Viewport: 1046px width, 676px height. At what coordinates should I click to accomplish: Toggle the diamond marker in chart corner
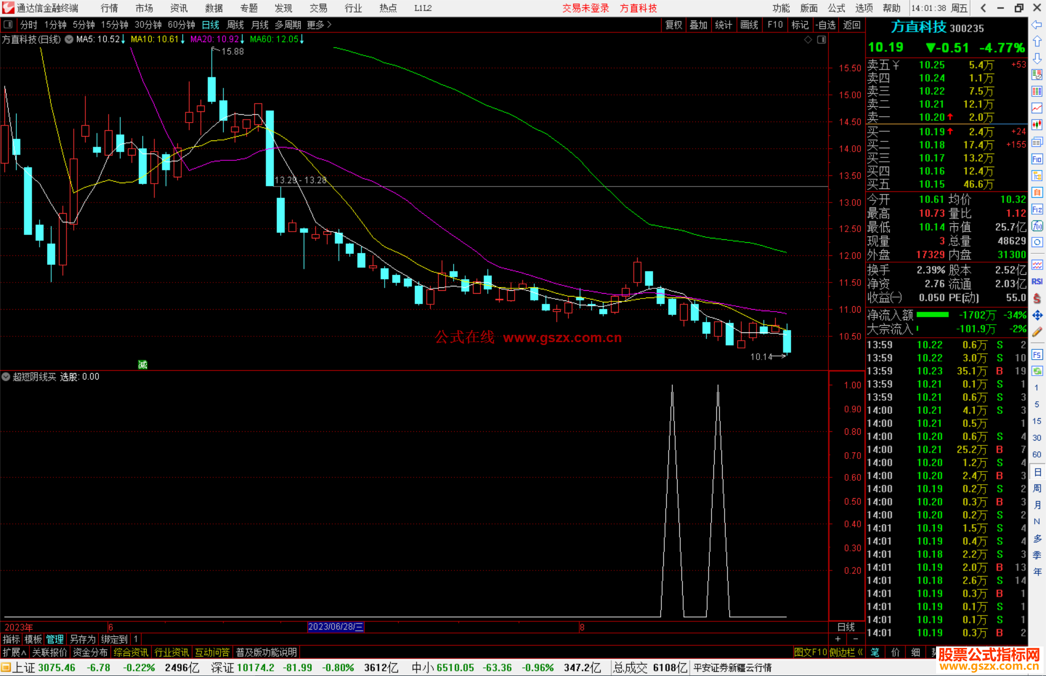[808, 40]
